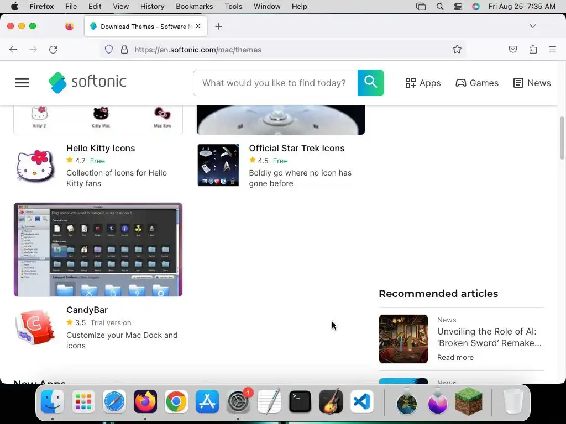Bookmark this page with star icon
The height and width of the screenshot is (424, 566).
coord(457,49)
